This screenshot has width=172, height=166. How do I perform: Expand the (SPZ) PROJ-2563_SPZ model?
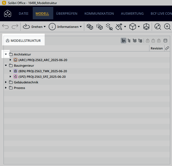pos(10,77)
